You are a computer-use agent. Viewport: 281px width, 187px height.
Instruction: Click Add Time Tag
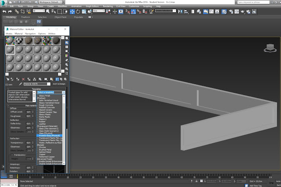pos(256,186)
